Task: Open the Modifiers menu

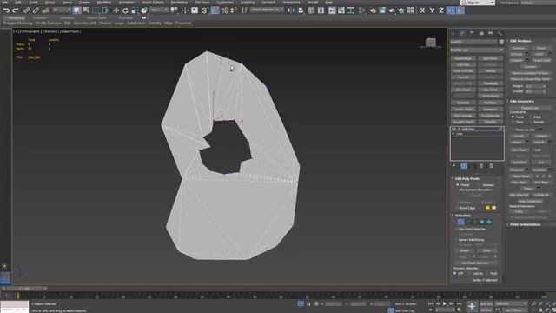Action: pyautogui.click(x=104, y=3)
